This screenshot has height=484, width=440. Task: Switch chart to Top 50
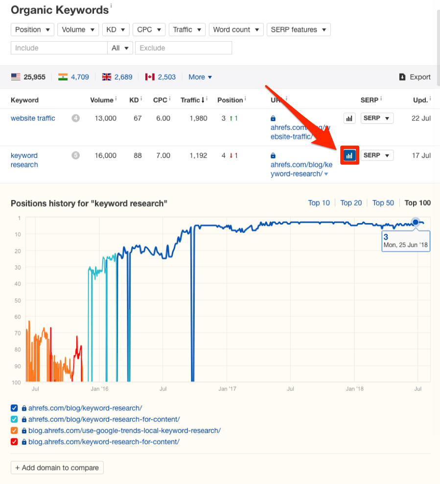pos(383,203)
